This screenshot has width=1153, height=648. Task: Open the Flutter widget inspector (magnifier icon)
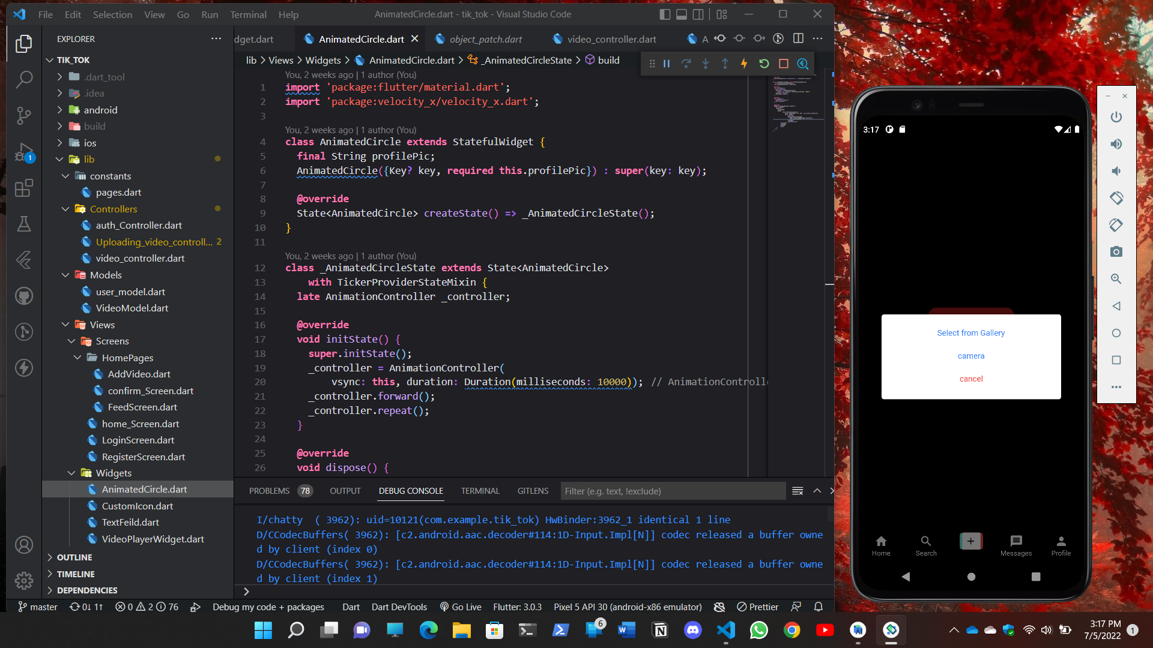pos(803,63)
